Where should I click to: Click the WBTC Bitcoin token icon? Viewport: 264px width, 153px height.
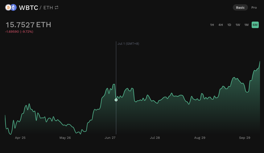pos(8,7)
